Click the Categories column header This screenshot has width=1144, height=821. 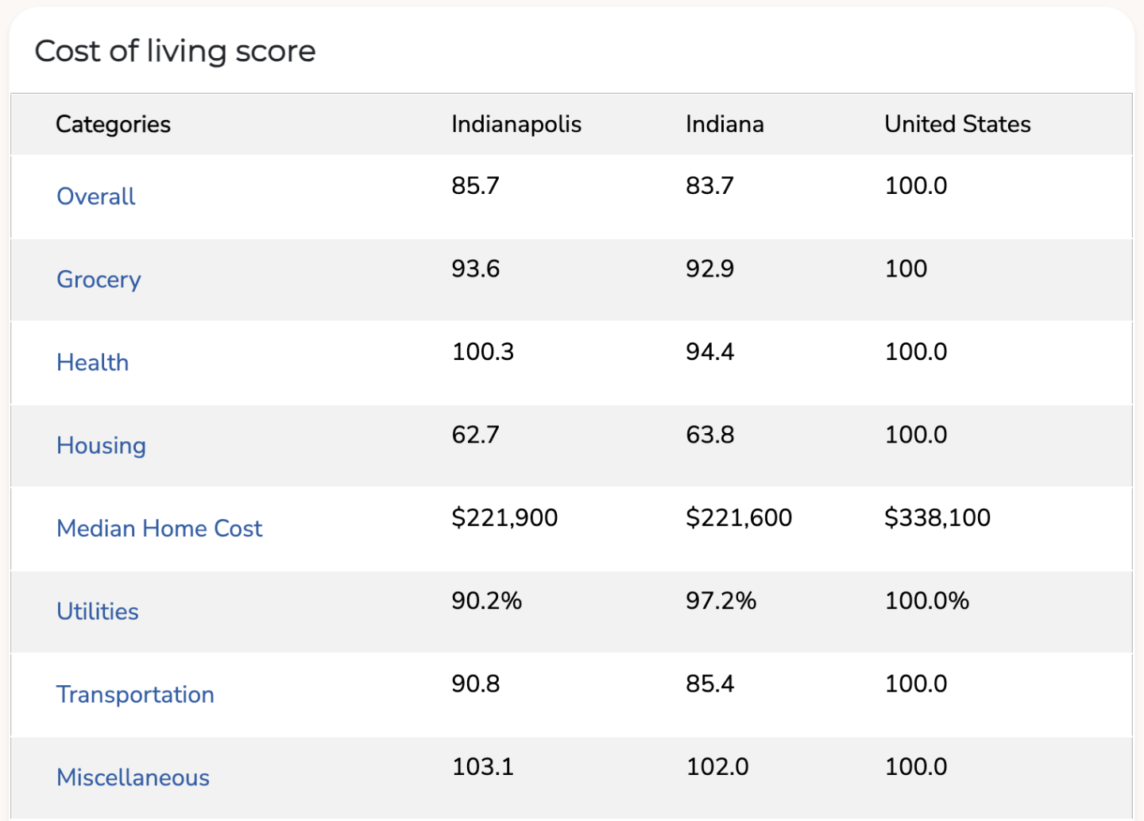[x=113, y=124]
